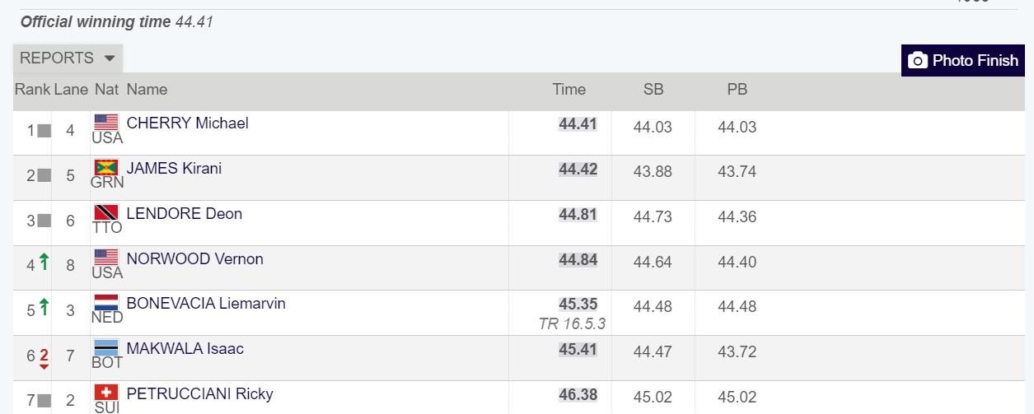
Task: Click the Swiss flag beside PETRUCCIANI Ricky
Action: coord(106,393)
